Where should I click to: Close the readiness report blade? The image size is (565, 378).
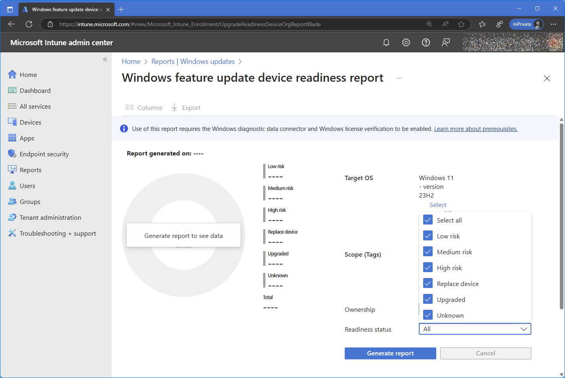click(x=547, y=79)
